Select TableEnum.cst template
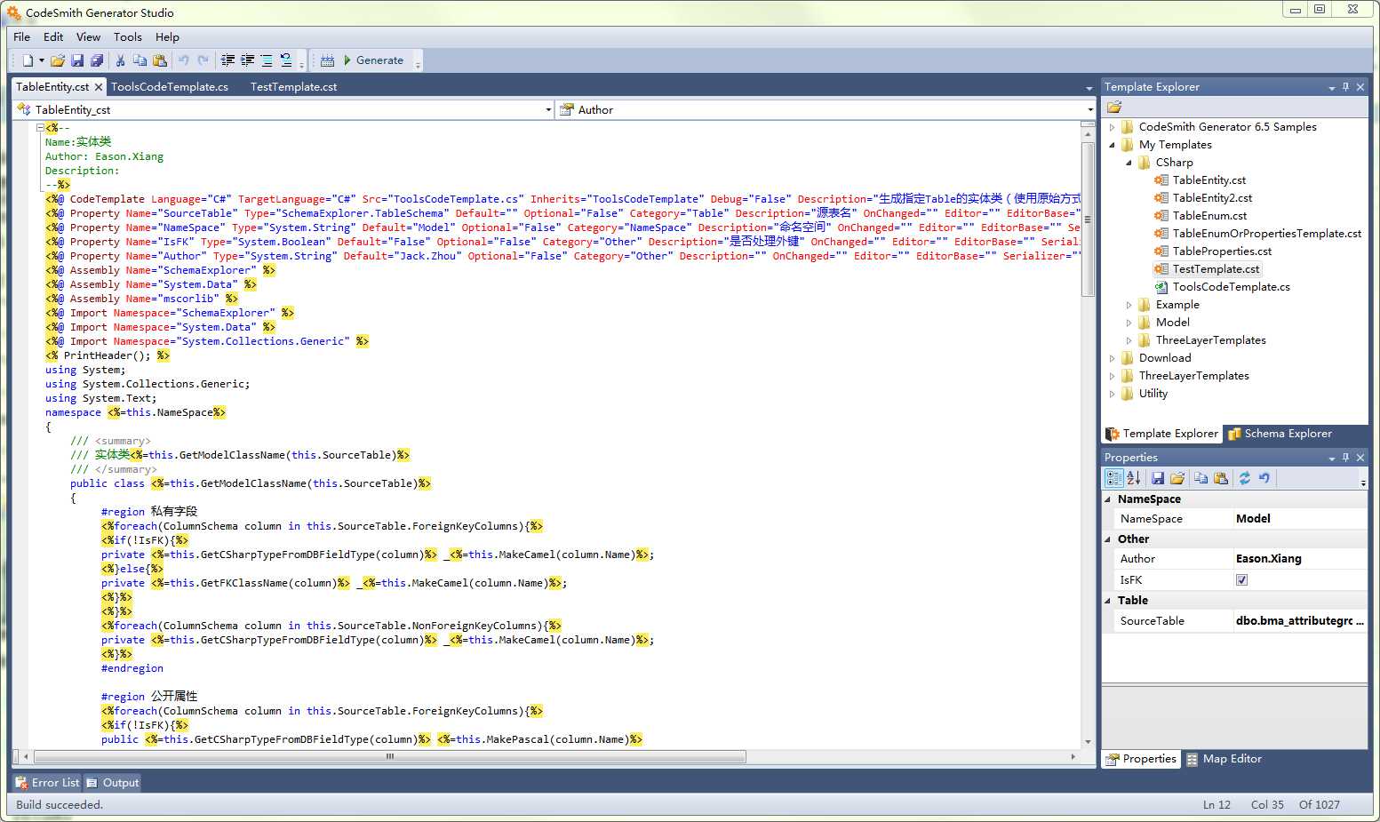 (x=1209, y=216)
